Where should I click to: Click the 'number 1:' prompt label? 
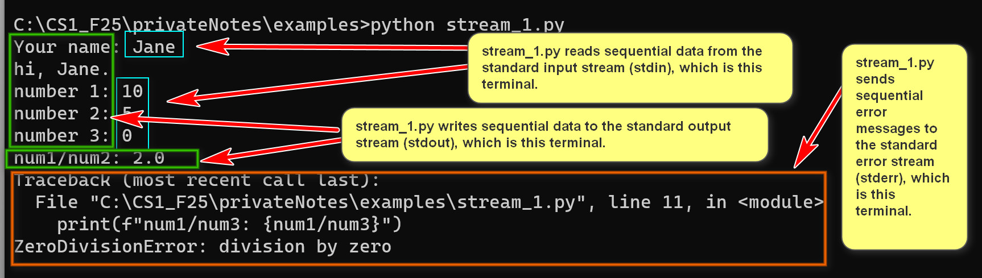(x=61, y=92)
